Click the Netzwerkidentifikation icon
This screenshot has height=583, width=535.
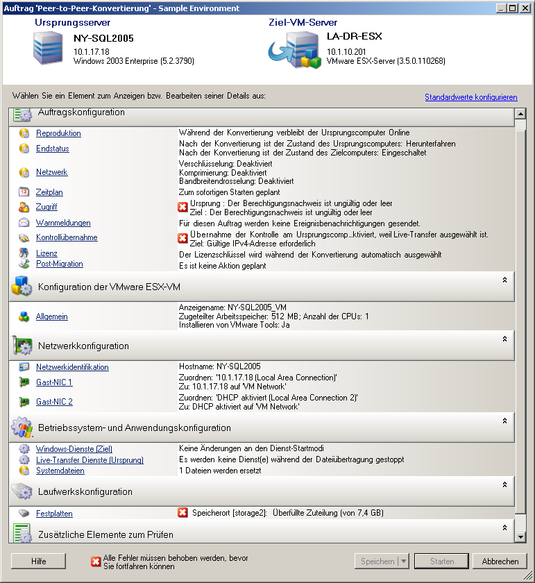24,367
